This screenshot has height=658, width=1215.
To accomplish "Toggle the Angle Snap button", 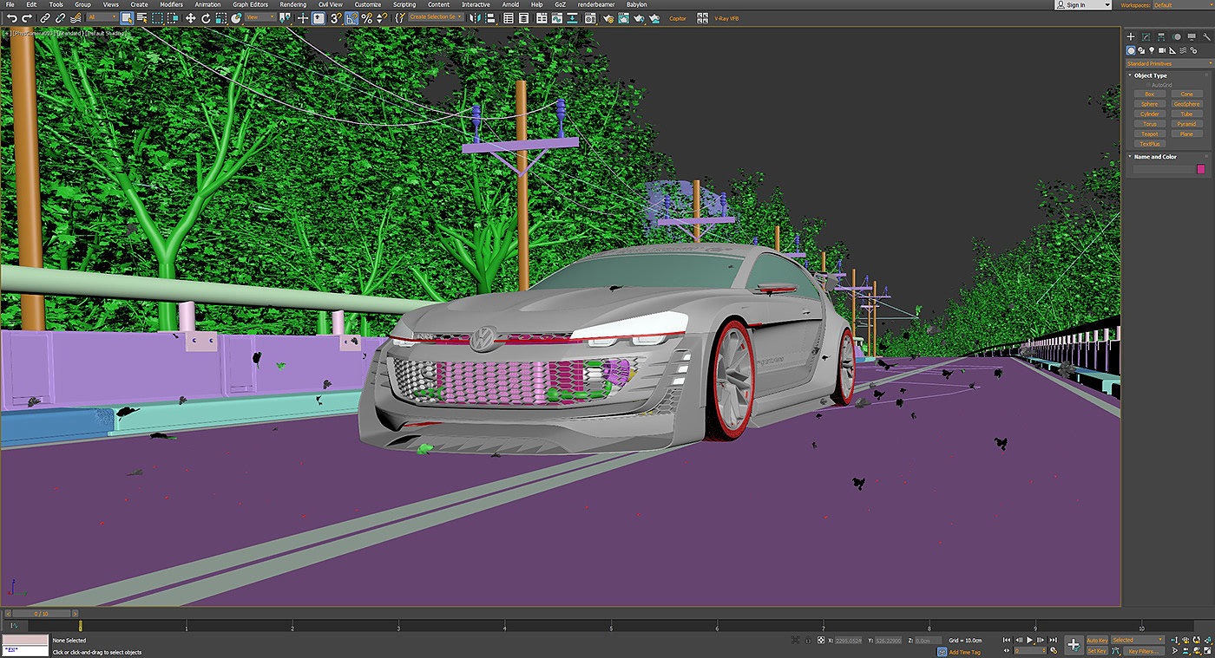I will (x=351, y=17).
